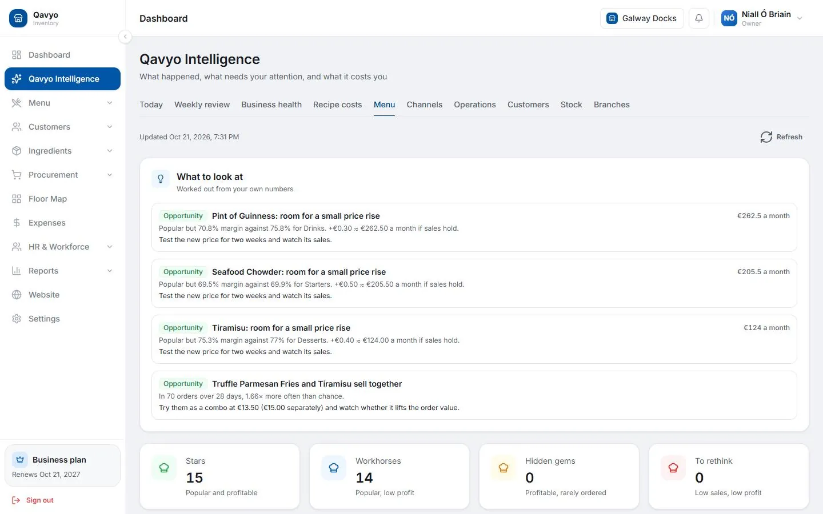Open the Branches tab

[612, 105]
